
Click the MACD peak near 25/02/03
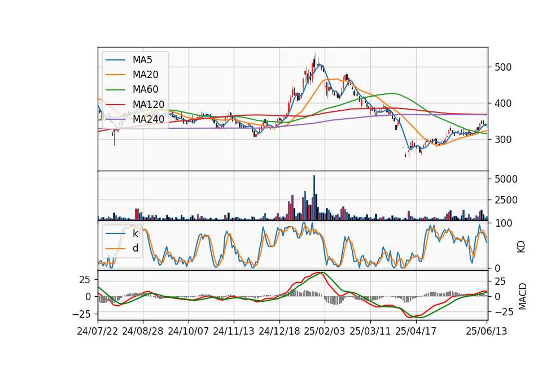click(321, 272)
